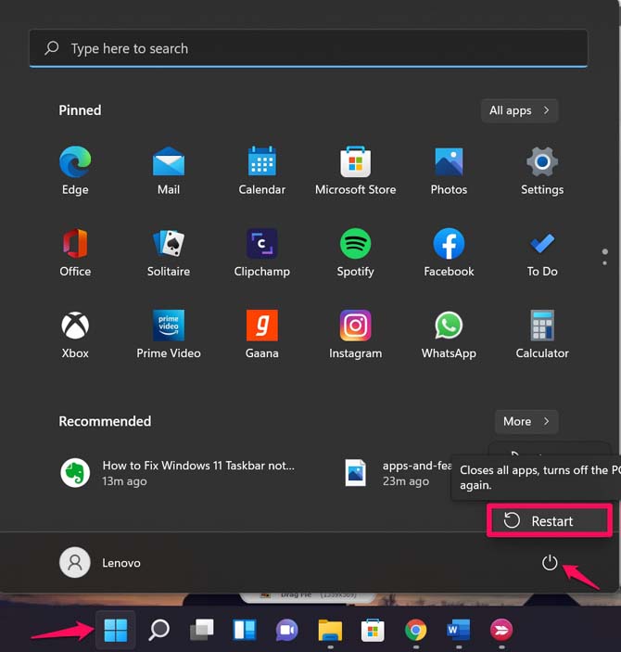
Task: Open Widgets from the taskbar
Action: tap(245, 630)
